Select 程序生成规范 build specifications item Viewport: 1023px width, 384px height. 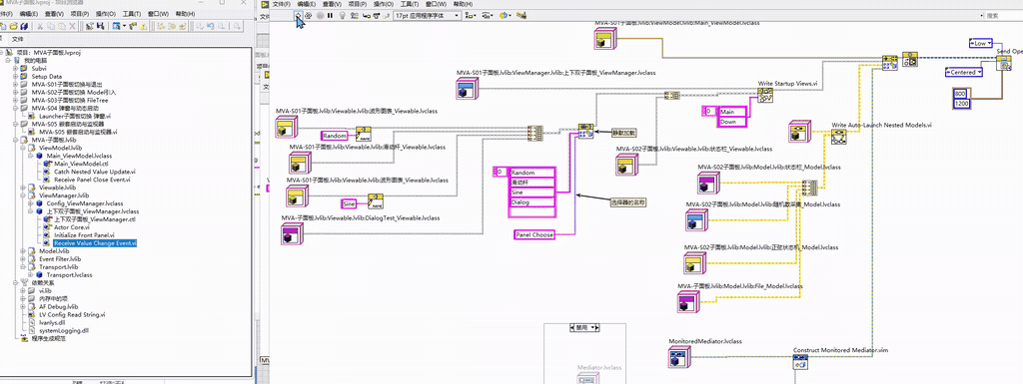point(48,338)
